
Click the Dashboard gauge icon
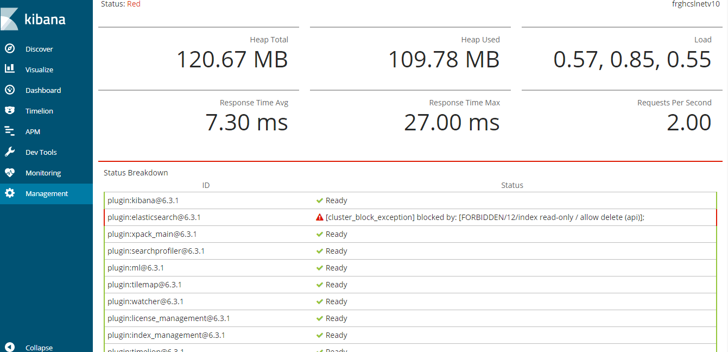pyautogui.click(x=9, y=90)
